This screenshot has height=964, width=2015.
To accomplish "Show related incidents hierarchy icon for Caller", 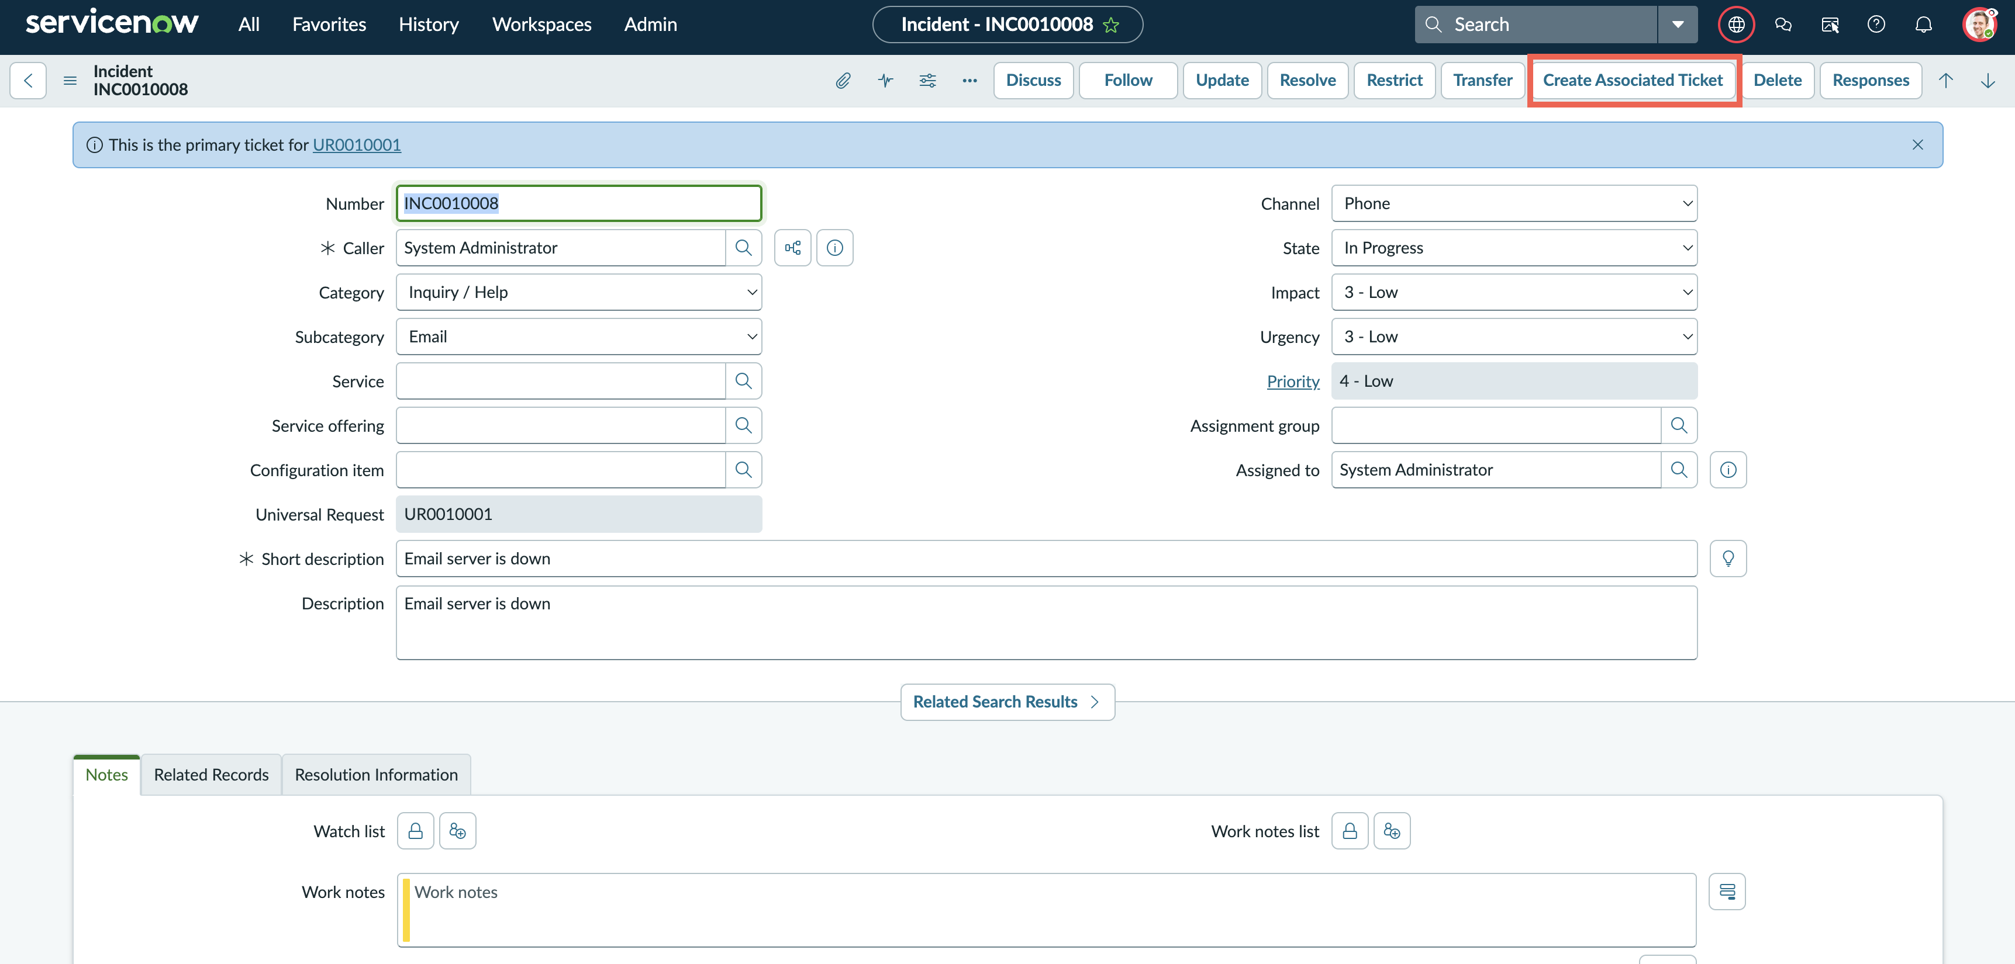I will tap(792, 248).
